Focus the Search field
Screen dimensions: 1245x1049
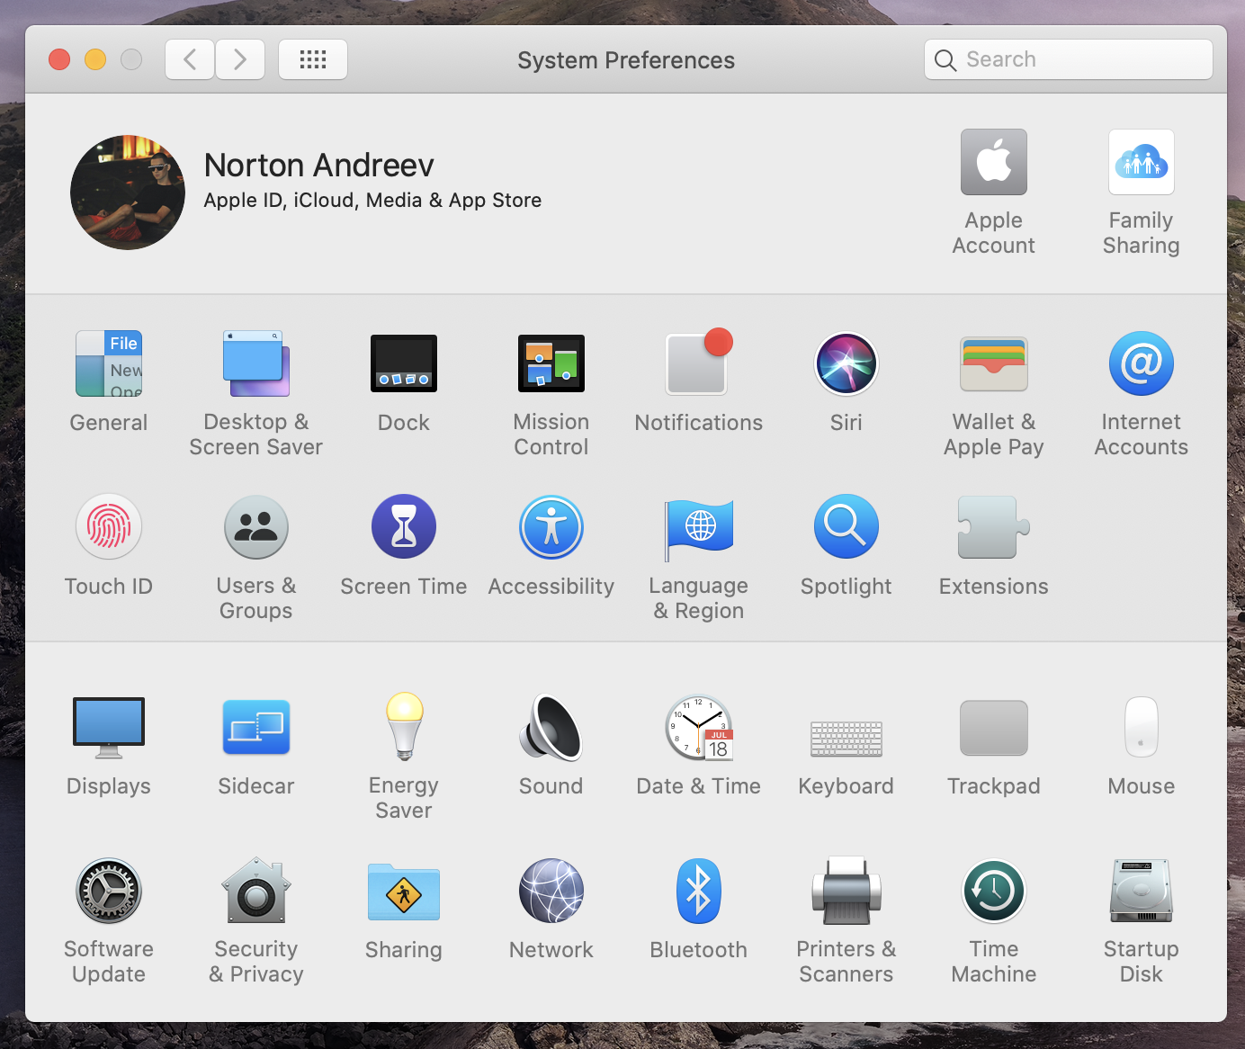(x=1069, y=59)
